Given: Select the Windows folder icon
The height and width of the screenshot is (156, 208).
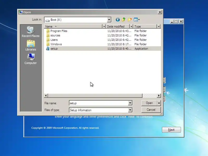Looking at the screenshot, I should coord(48,44).
